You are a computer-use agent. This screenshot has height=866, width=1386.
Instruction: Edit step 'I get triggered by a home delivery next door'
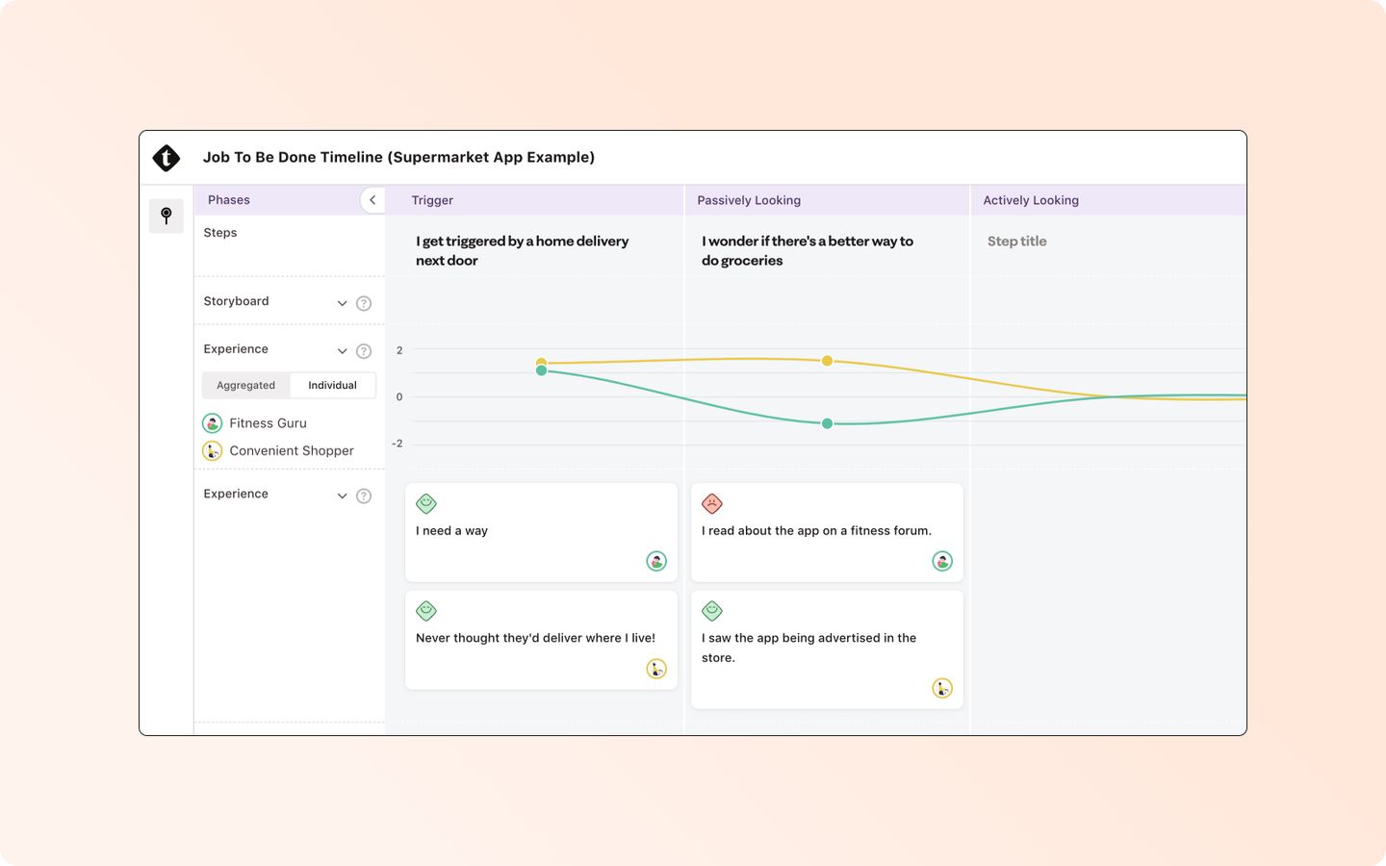[x=523, y=251]
